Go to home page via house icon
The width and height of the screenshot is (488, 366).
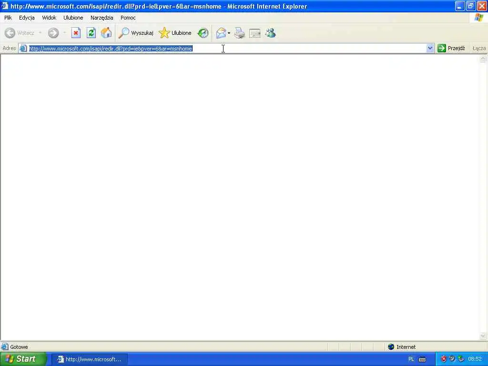click(x=106, y=33)
